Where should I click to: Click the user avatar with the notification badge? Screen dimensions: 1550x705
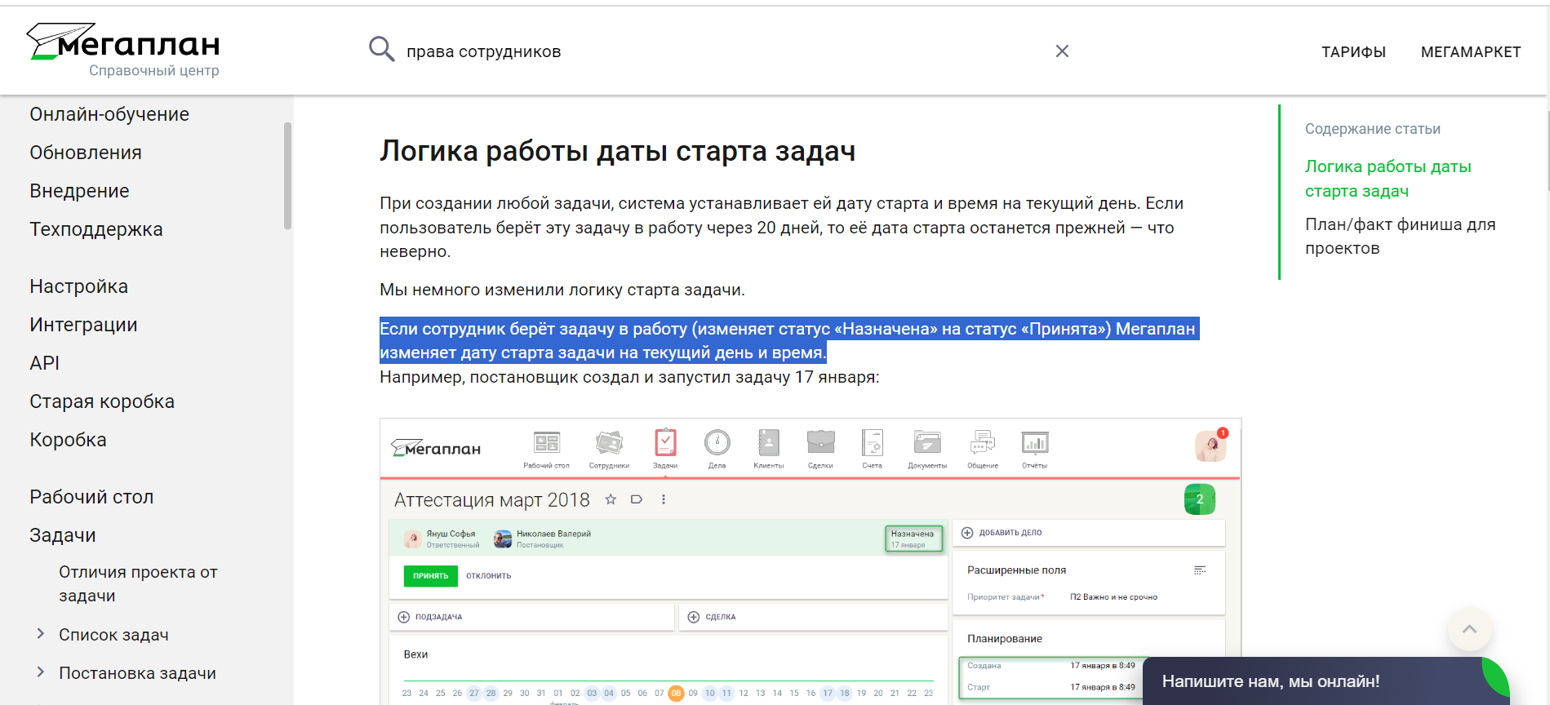click(x=1211, y=446)
